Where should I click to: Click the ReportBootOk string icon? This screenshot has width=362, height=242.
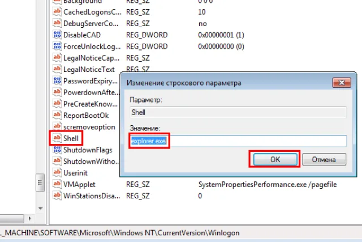pos(57,115)
